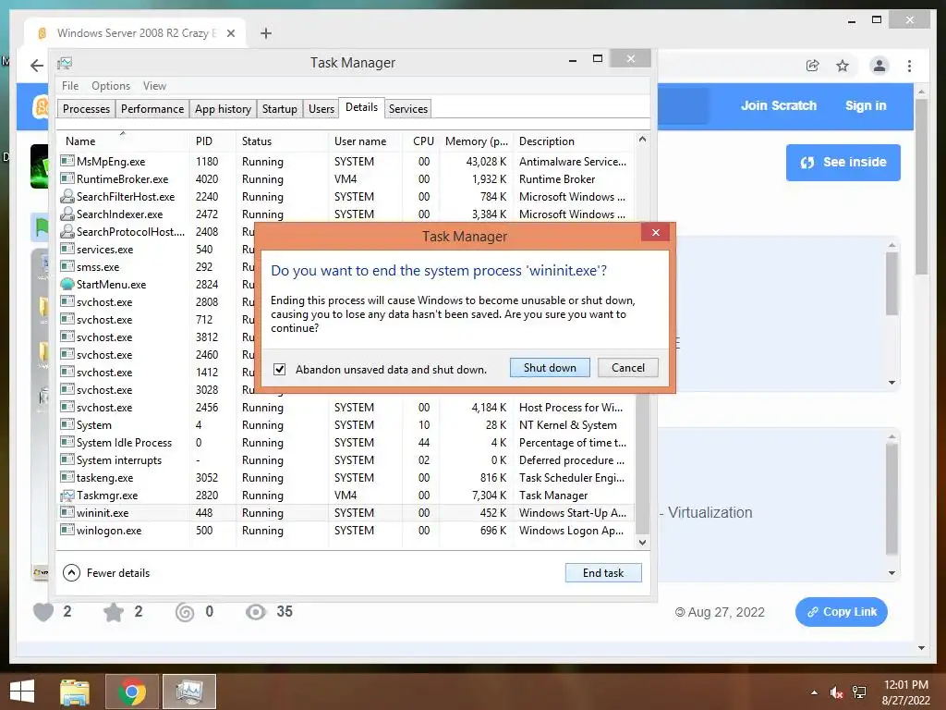946x710 pixels.
Task: Click the favorite star icon on Scratch project
Action: pos(114,612)
